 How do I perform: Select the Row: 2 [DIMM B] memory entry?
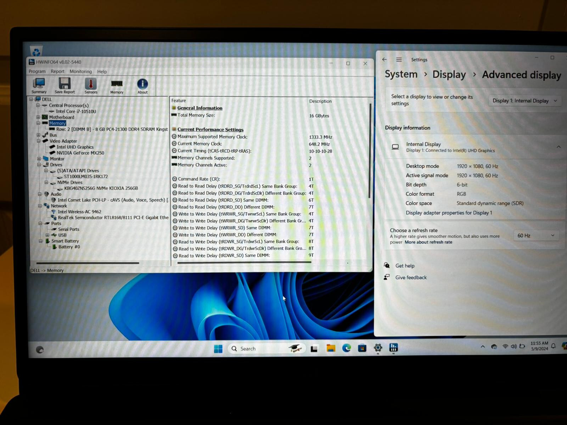[112, 129]
